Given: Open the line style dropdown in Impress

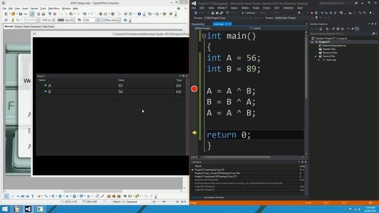Looking at the screenshot, I should pos(38,20).
